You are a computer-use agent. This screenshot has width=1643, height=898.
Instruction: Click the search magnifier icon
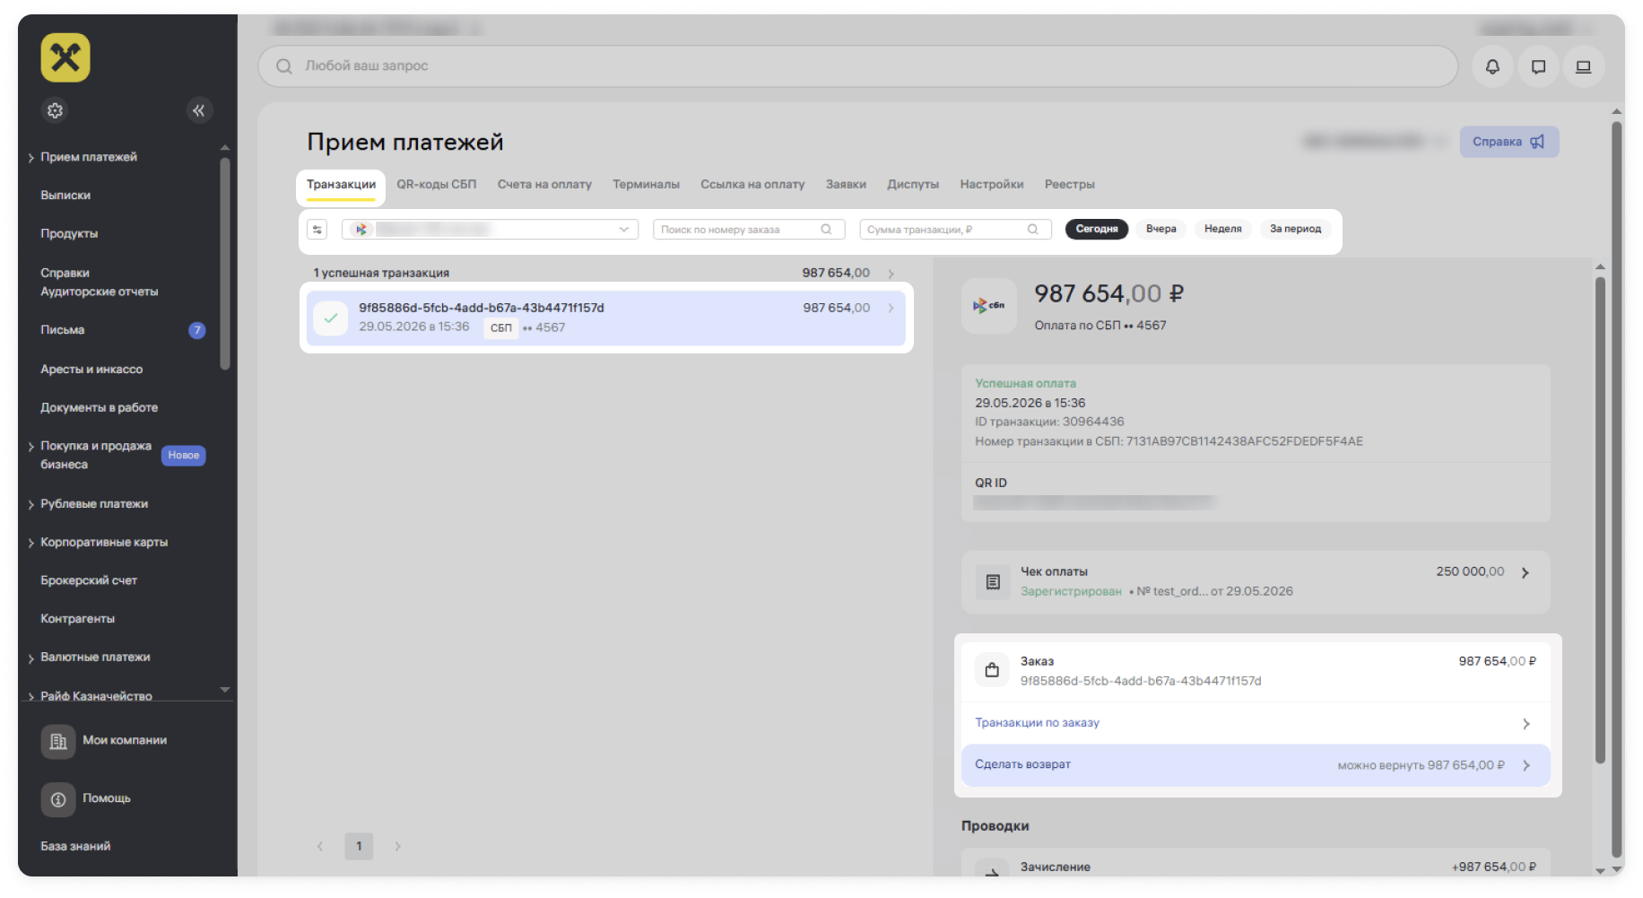click(x=284, y=66)
